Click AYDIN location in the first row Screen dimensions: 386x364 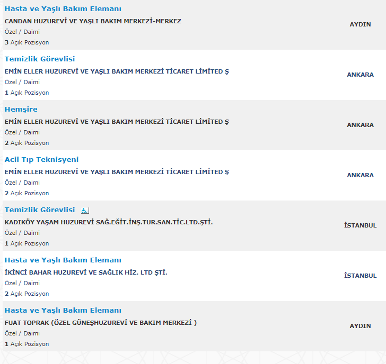(360, 24)
